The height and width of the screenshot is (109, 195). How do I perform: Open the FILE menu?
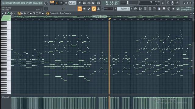coord(3,3)
